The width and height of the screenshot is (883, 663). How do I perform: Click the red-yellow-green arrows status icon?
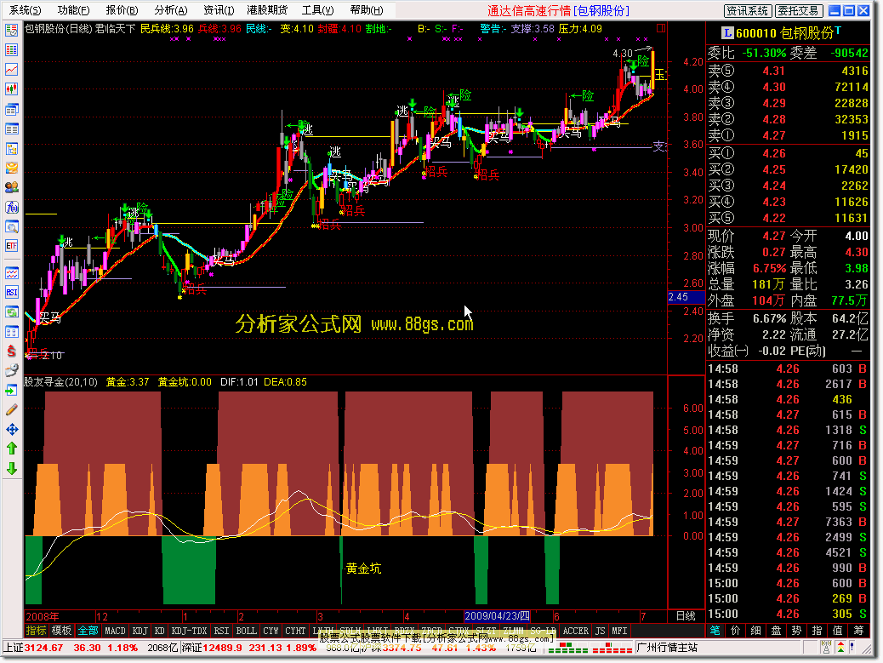(840, 648)
